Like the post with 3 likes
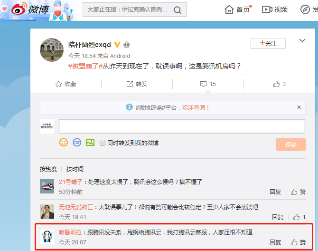The image size is (318, 251). pos(279,84)
